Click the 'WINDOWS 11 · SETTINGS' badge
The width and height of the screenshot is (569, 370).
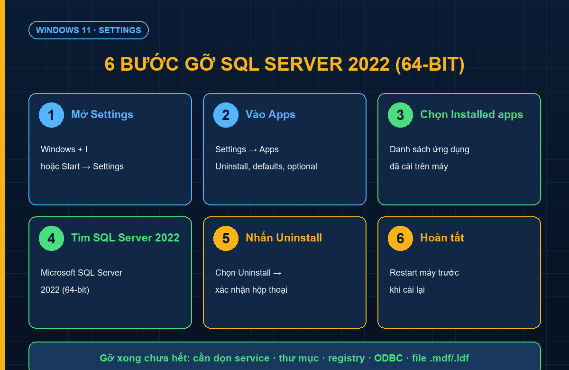(x=89, y=30)
